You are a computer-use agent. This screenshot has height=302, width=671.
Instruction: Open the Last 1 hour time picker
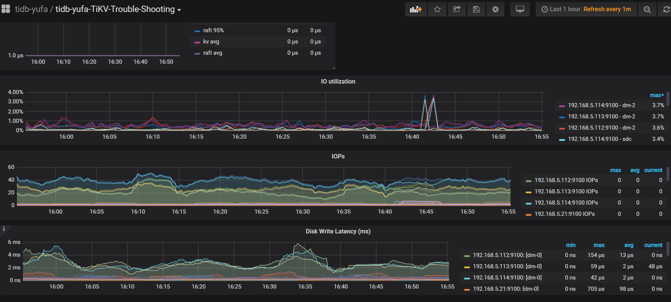586,9
